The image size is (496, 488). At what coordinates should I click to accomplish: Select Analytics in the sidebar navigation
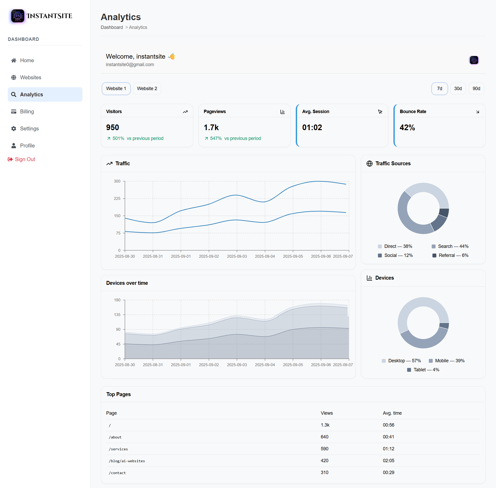pyautogui.click(x=32, y=95)
